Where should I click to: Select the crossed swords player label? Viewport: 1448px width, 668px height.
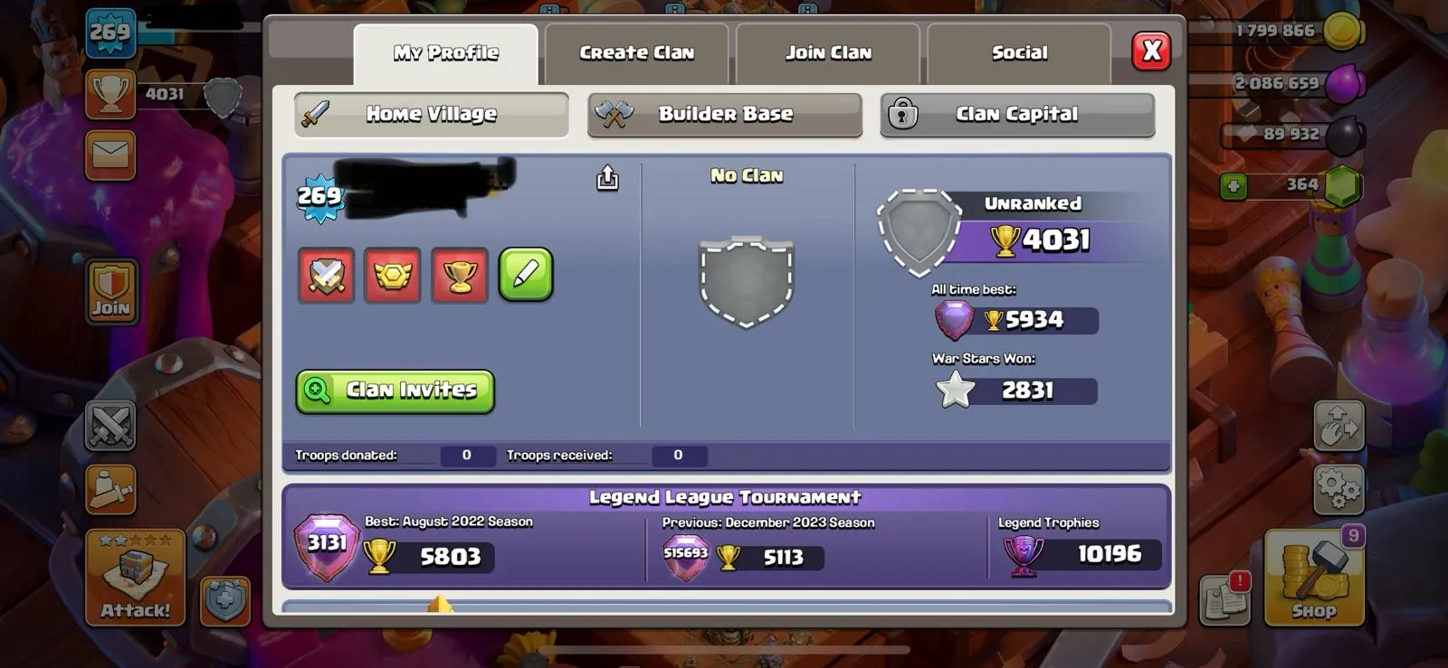(x=327, y=275)
